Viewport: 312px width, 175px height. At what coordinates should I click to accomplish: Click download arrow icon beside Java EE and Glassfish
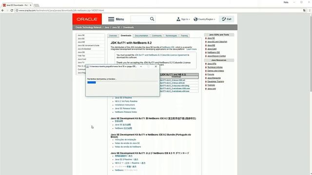pyautogui.click(x=206, y=42)
